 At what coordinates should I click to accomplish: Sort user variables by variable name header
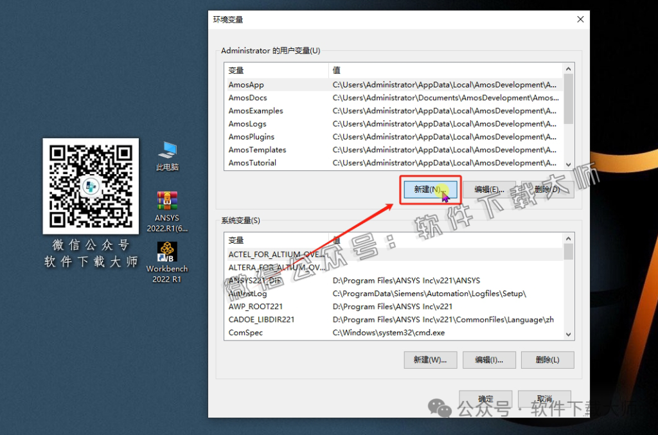pyautogui.click(x=276, y=70)
